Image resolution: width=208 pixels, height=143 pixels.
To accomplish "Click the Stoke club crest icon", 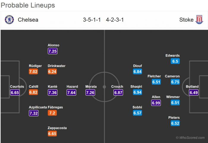I will (x=199, y=20).
